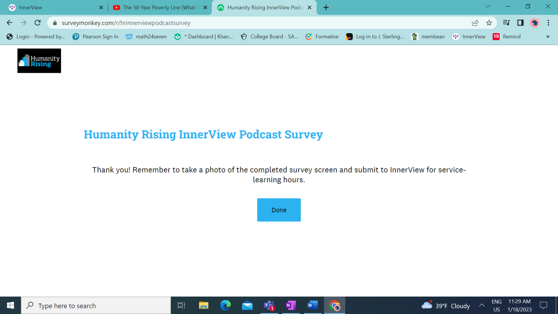Open the Mail app on the taskbar
This screenshot has width=558, height=314.
coord(247,305)
